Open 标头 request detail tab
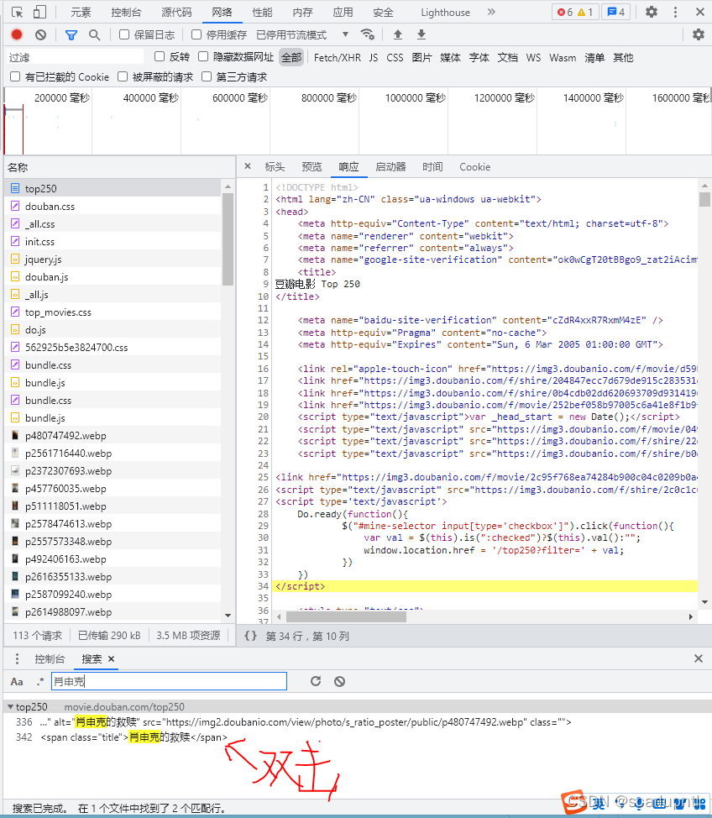This screenshot has width=712, height=818. (x=275, y=167)
